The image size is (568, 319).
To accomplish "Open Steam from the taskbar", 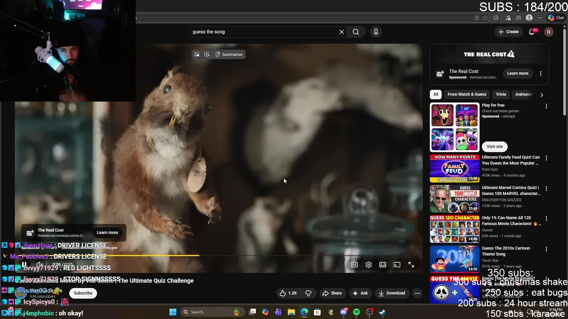I will [383, 312].
